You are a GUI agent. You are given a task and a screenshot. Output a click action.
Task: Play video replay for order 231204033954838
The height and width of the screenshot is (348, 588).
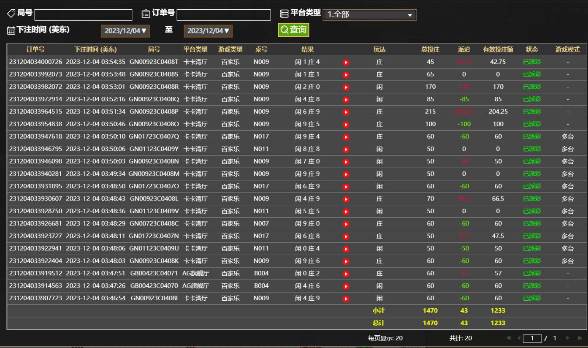click(346, 125)
